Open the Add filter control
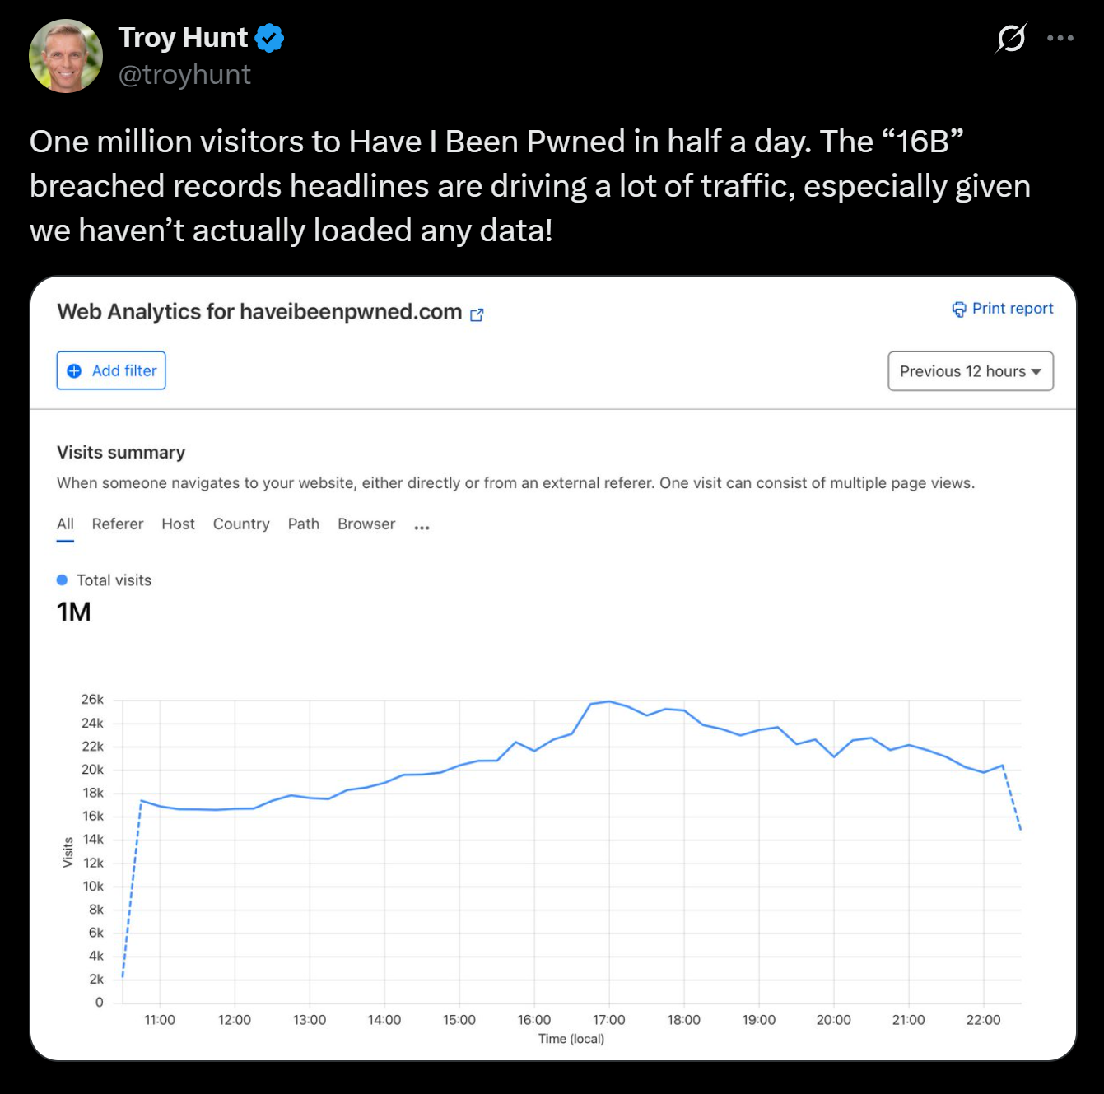 pyautogui.click(x=111, y=370)
